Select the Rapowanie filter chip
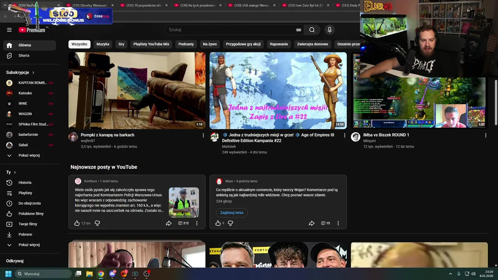Viewport: 498px width, 280px height. click(279, 44)
